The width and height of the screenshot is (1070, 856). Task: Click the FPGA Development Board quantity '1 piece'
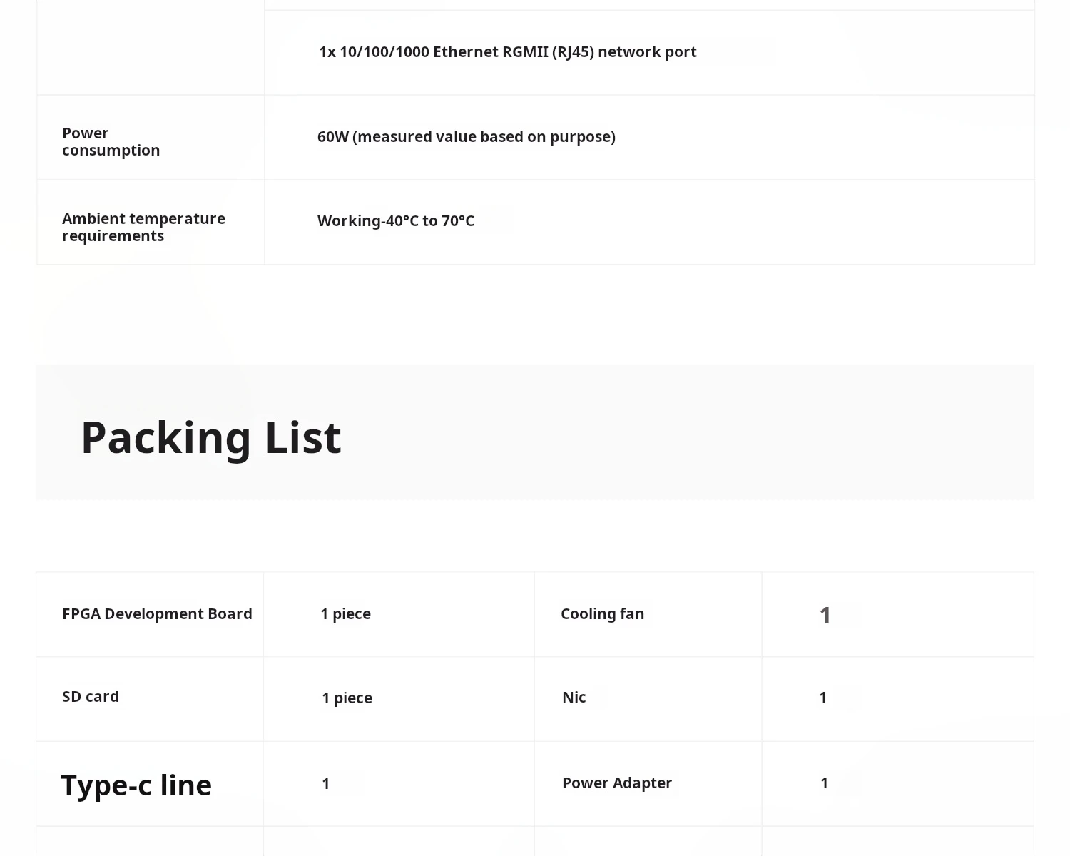[x=345, y=614]
